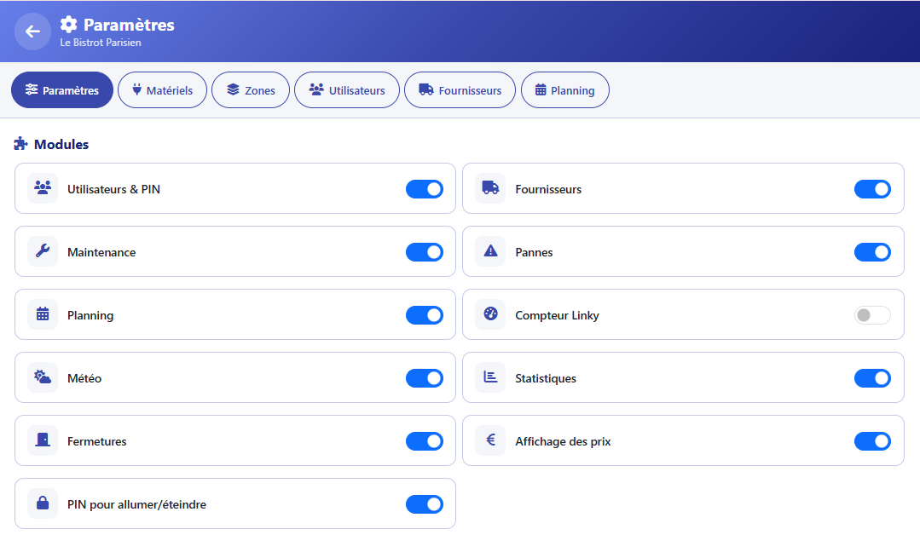Viewport: 920px width, 552px height.
Task: Click the back arrow button
Action: pyautogui.click(x=32, y=32)
